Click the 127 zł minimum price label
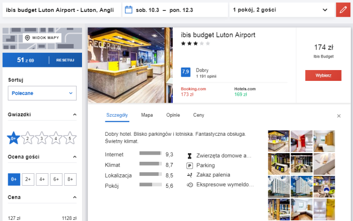Screen dimensions: 353x221 click(x=14, y=218)
